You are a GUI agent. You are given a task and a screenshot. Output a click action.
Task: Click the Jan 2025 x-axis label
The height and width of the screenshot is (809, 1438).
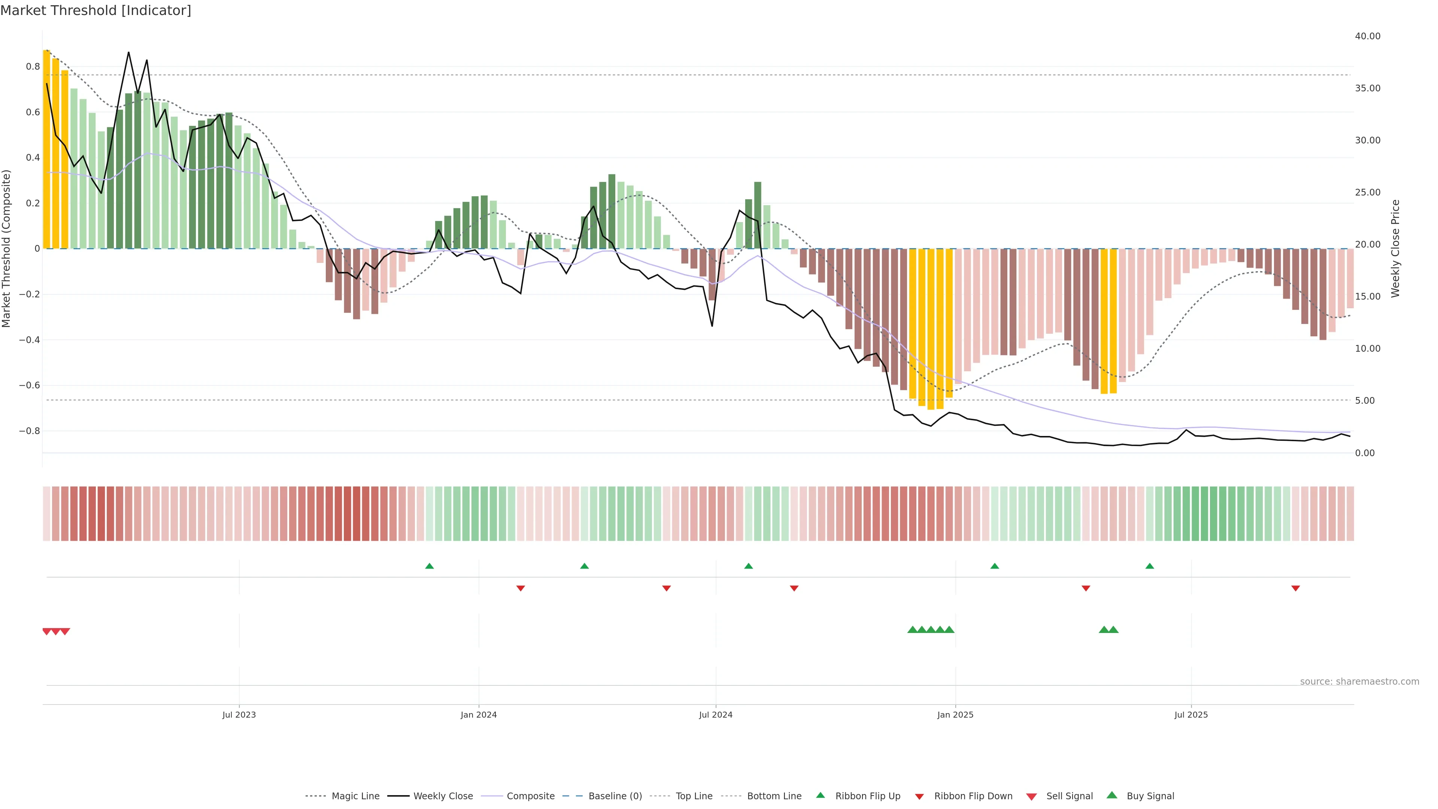955,715
